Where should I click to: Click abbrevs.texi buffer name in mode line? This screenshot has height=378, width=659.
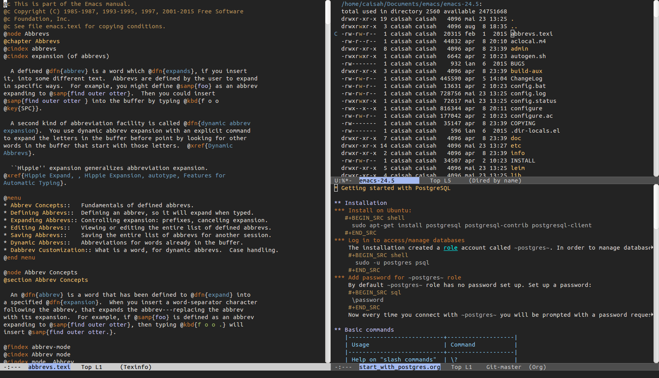click(x=49, y=367)
